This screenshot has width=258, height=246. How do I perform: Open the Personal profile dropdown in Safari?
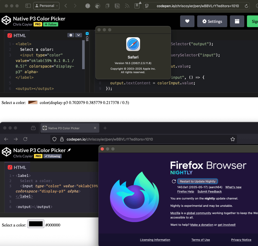pyautogui.click(x=46, y=6)
